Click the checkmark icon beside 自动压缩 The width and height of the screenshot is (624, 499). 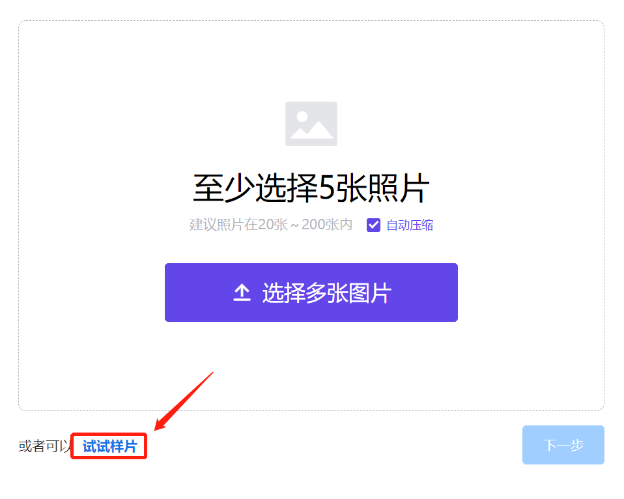373,225
